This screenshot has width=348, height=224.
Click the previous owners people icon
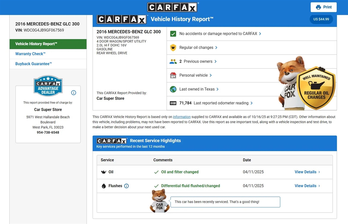click(x=173, y=62)
